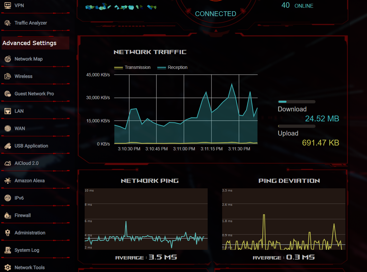Screen dimensions: 367x272
Task: Click inside the Ping Deviation graph
Action: 284,219
